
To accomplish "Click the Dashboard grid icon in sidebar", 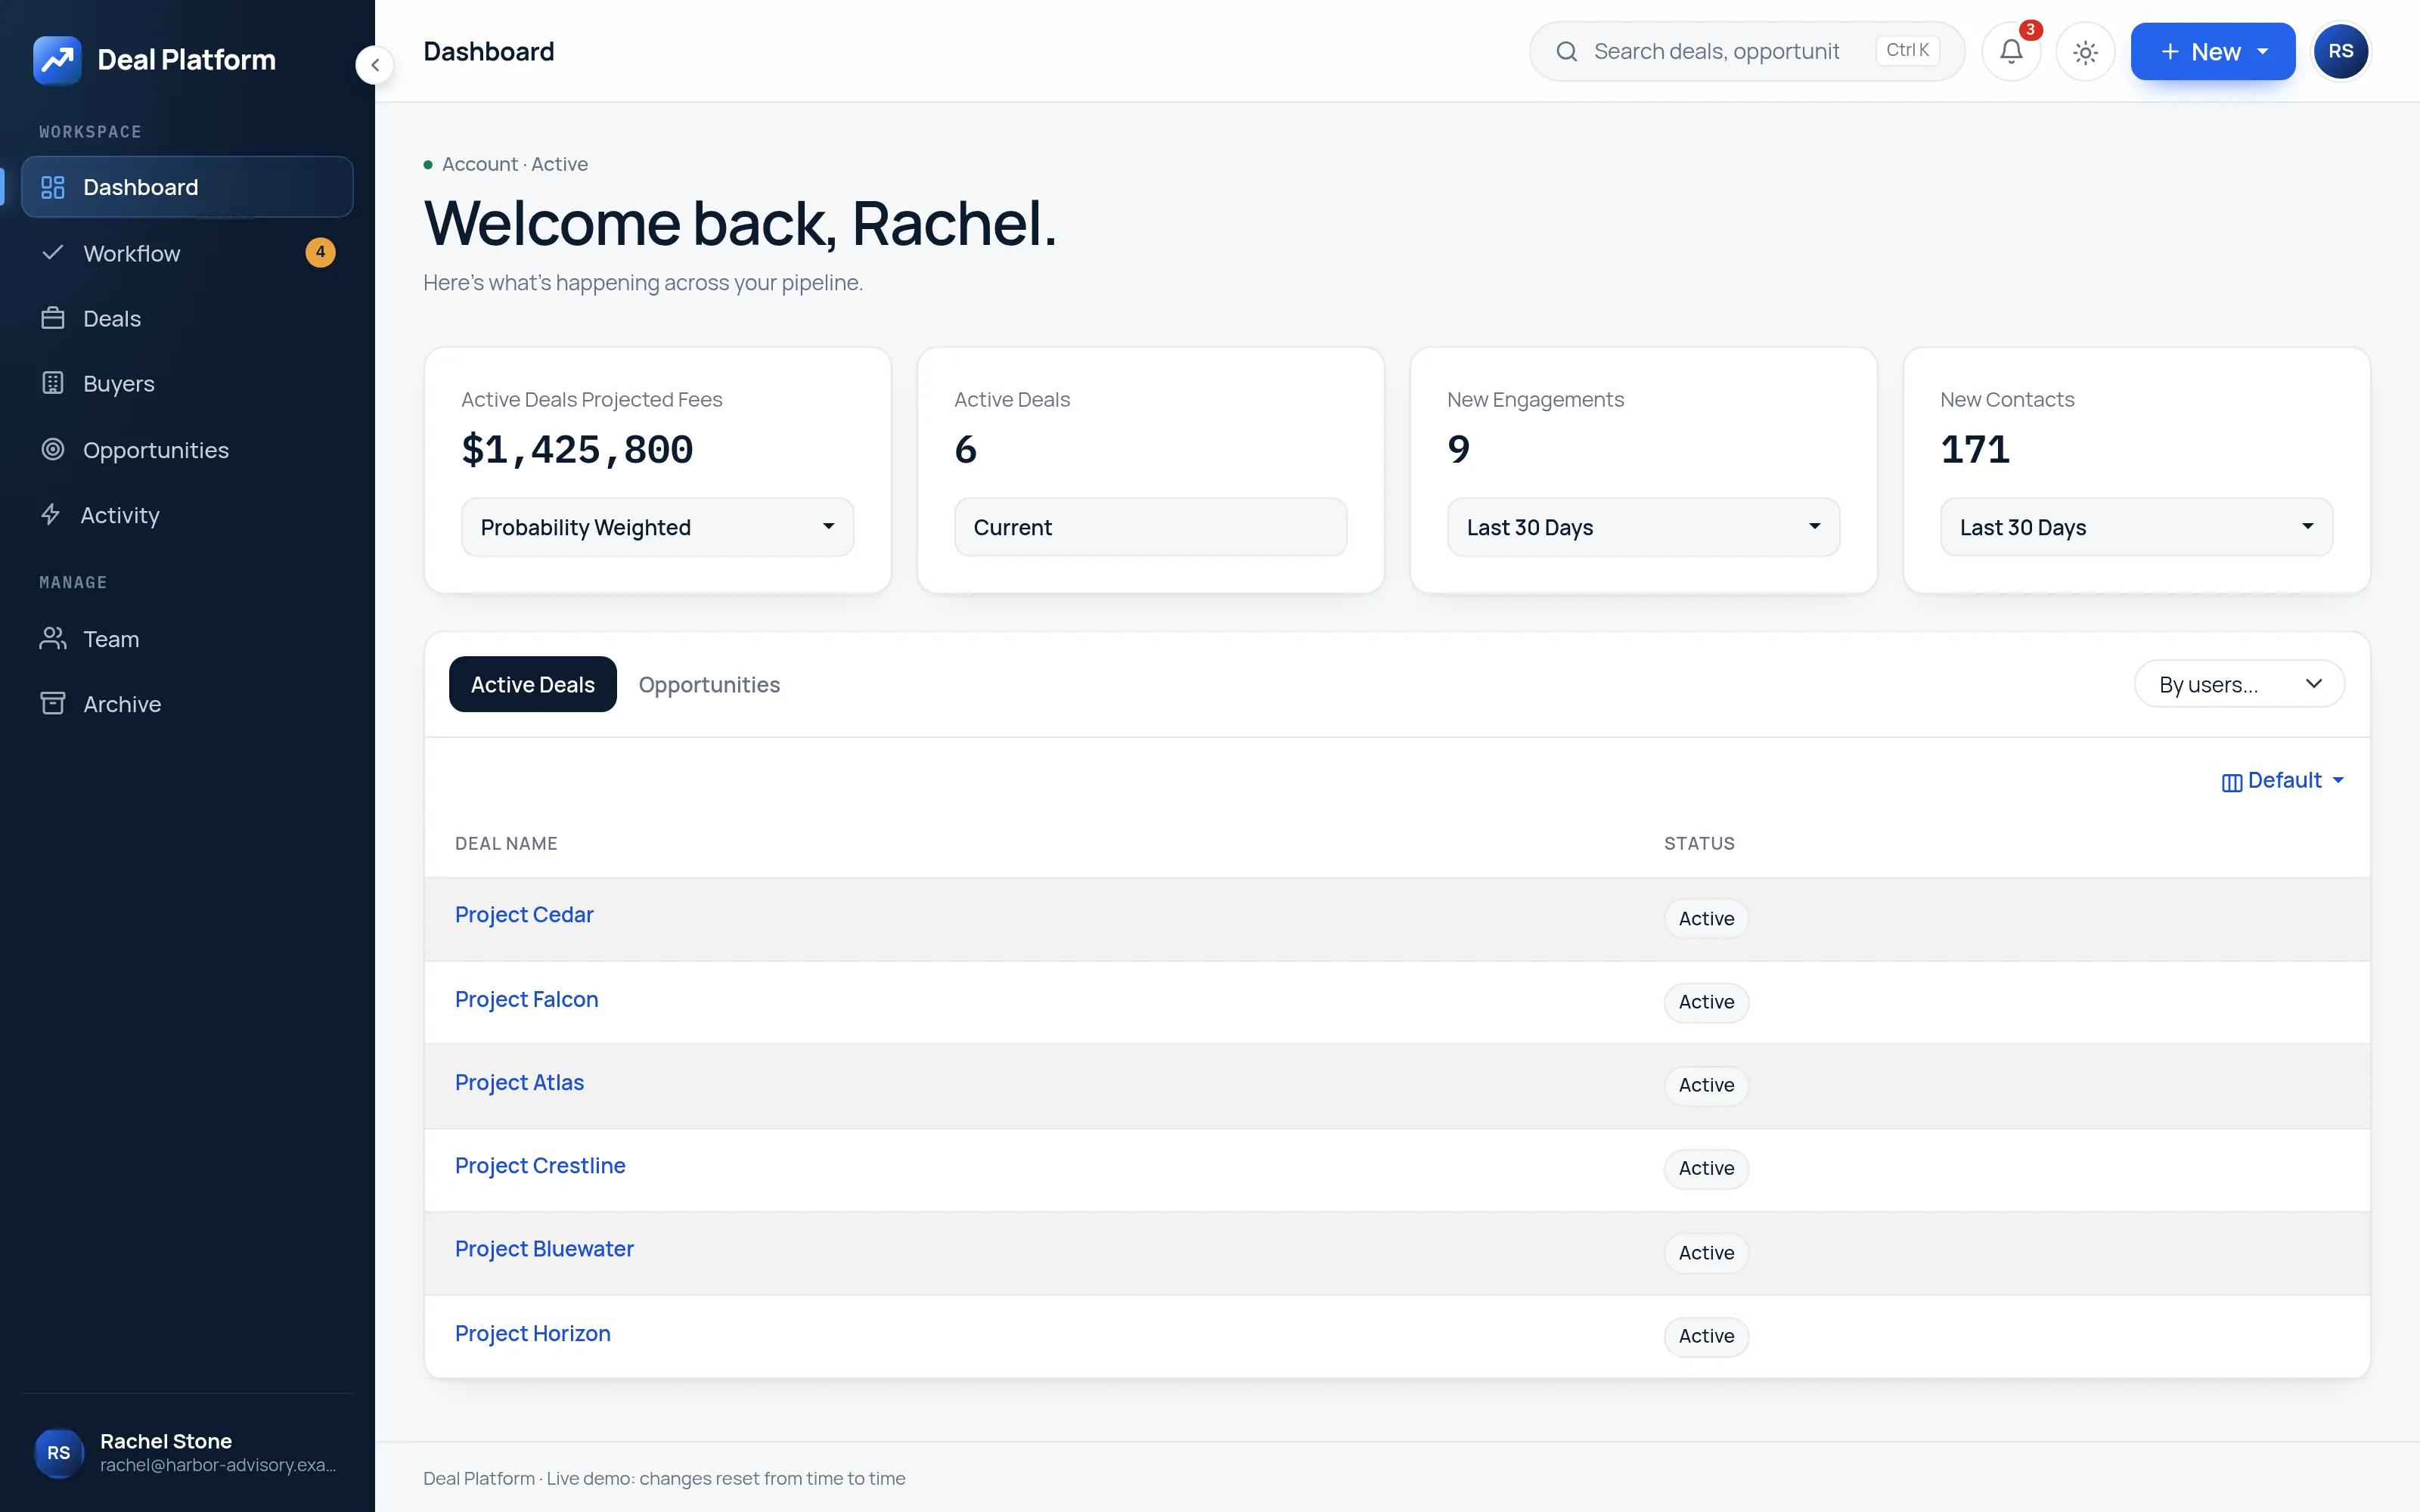I will [x=53, y=187].
